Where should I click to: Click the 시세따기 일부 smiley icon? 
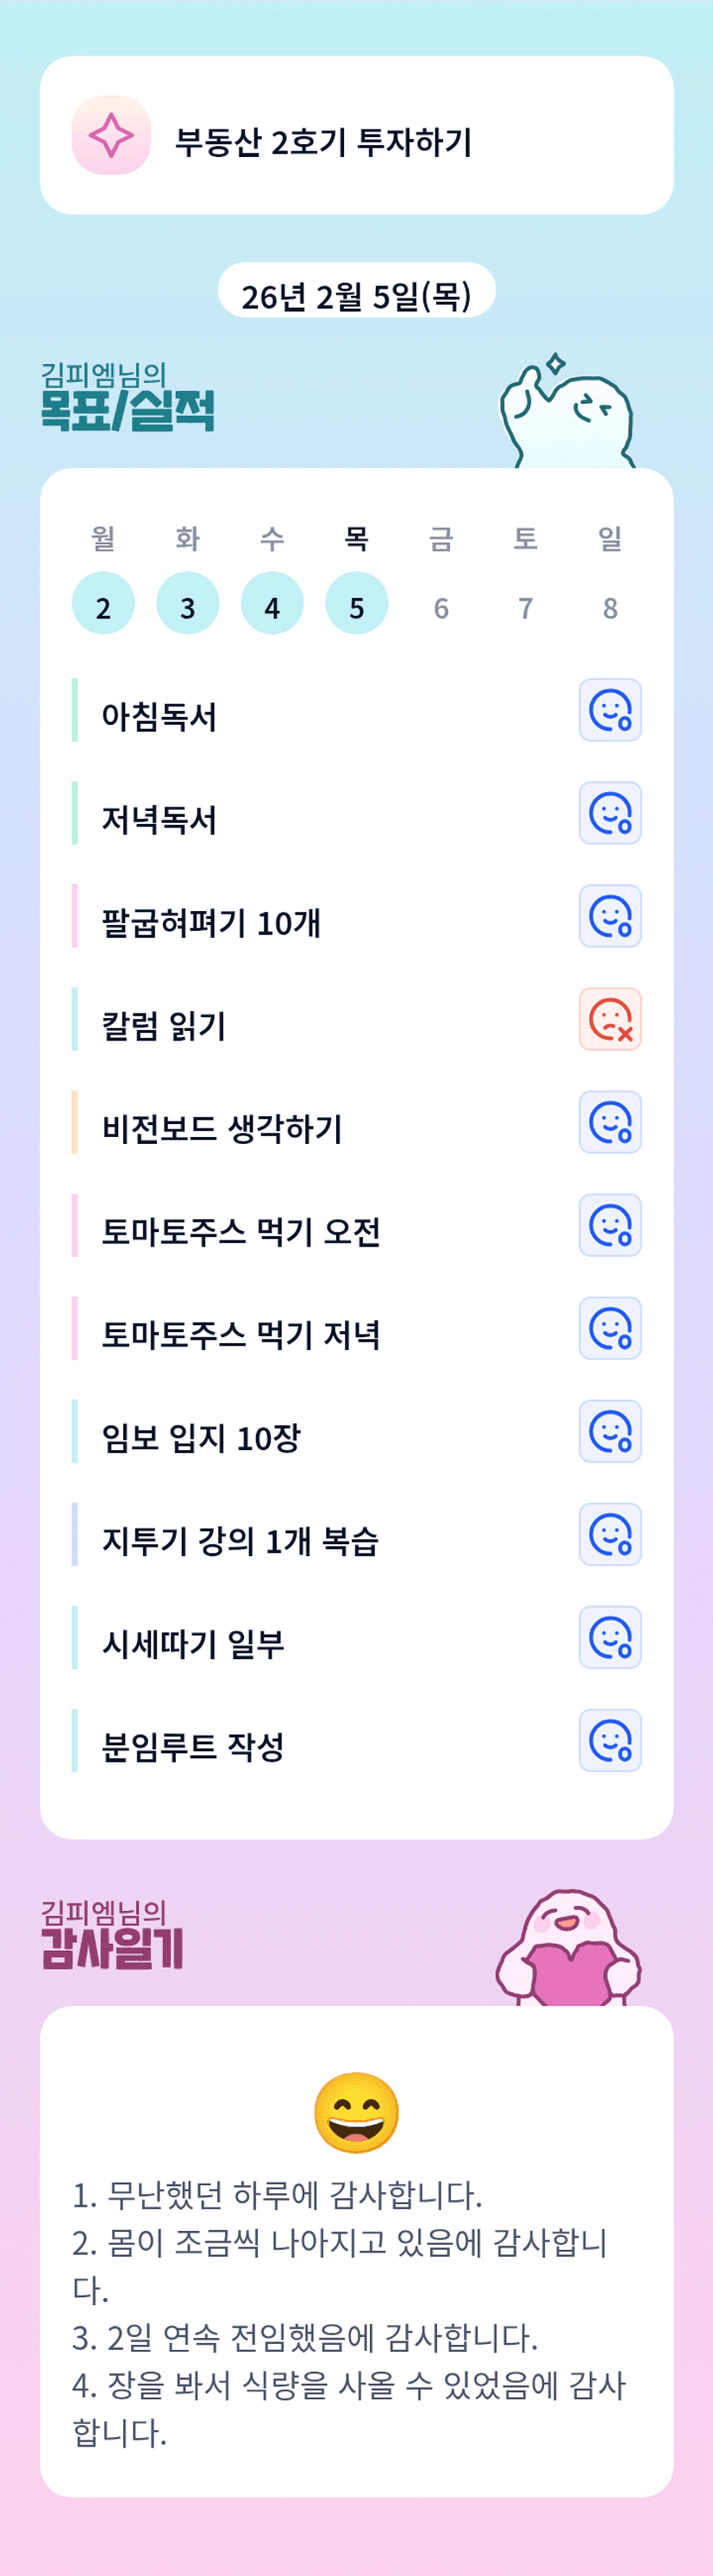pyautogui.click(x=610, y=1637)
